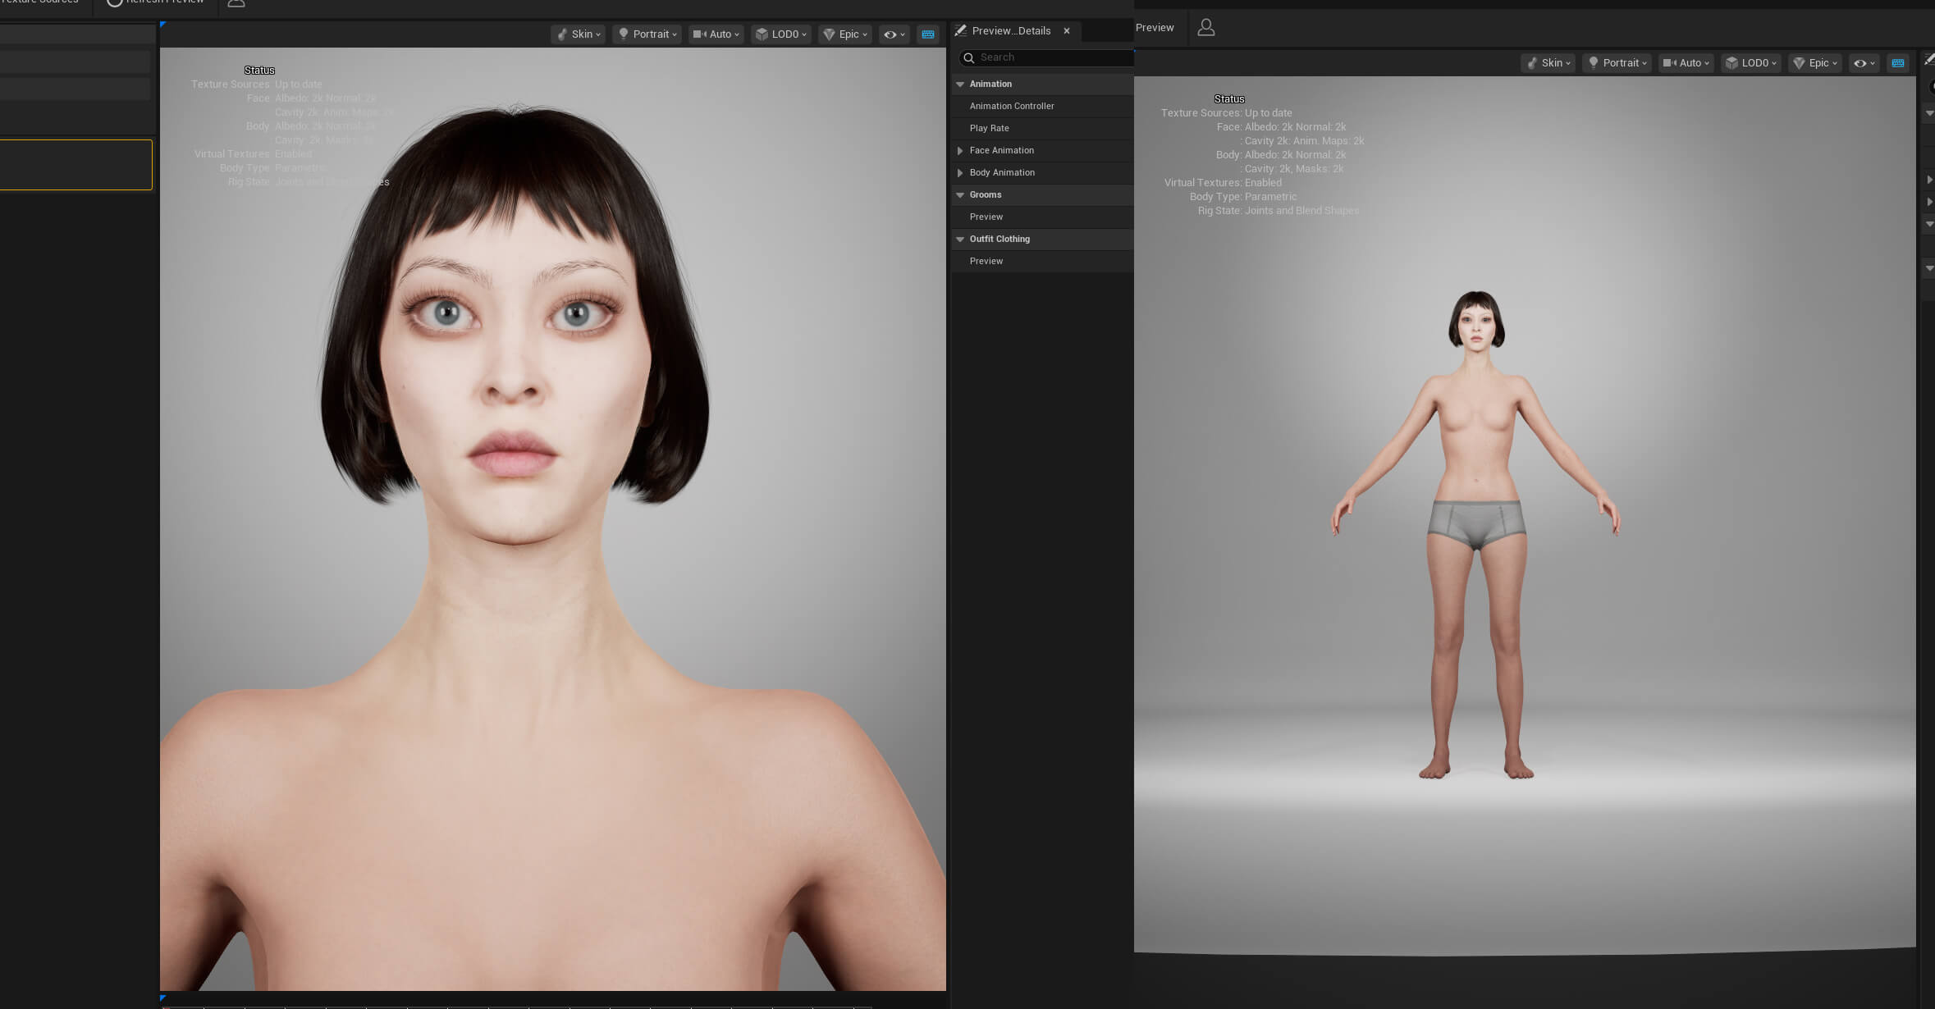
Task: Toggle eye visibility menu in face close-up viewport
Action: coord(894,34)
